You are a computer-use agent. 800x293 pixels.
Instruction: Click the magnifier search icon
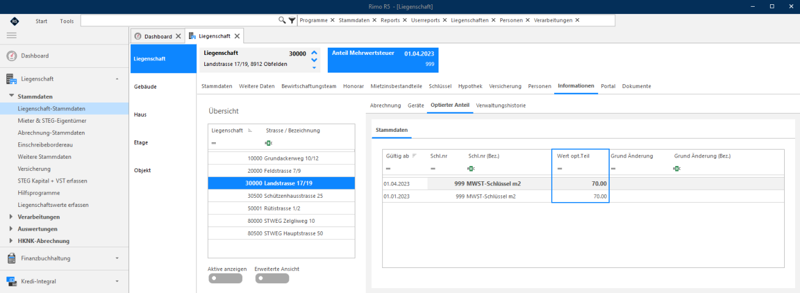click(x=282, y=20)
